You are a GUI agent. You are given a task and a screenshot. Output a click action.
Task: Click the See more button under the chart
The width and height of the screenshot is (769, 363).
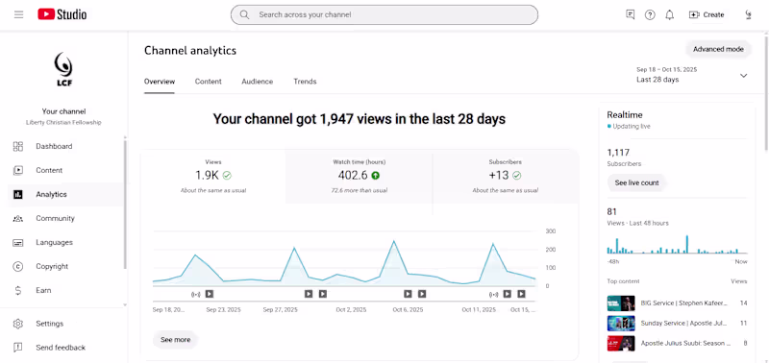pos(176,340)
